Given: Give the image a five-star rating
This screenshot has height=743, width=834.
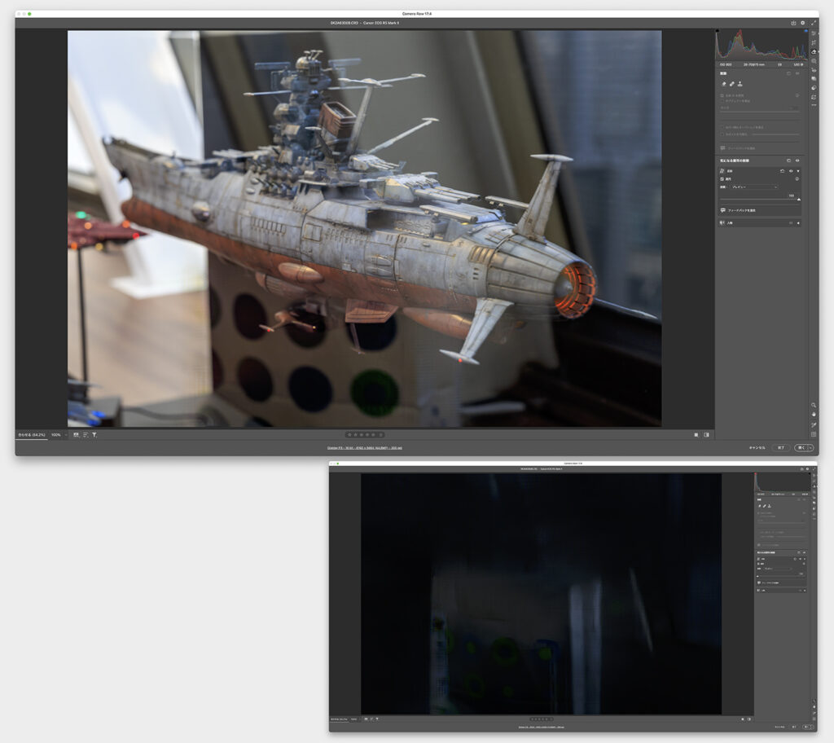Looking at the screenshot, I should tap(373, 435).
